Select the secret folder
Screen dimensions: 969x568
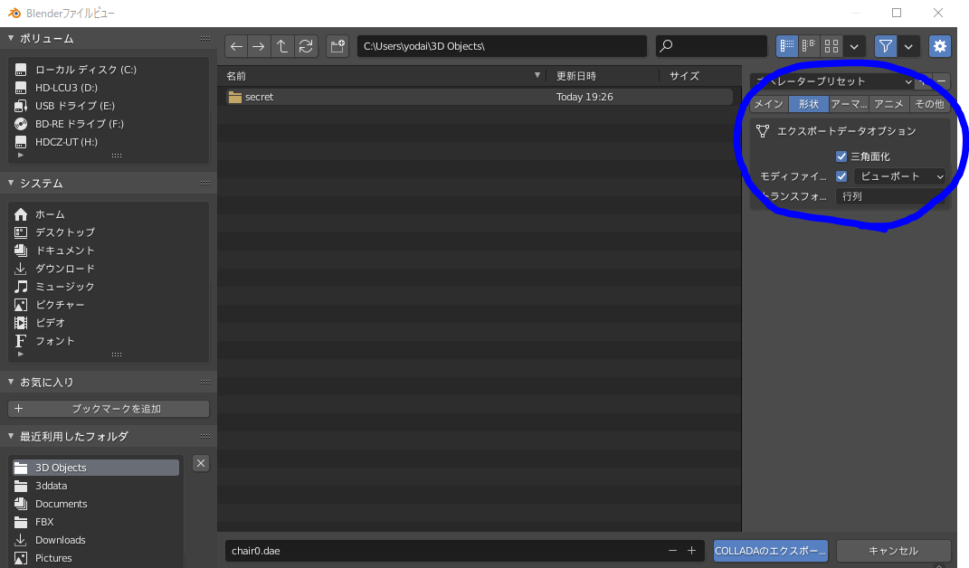tap(479, 97)
